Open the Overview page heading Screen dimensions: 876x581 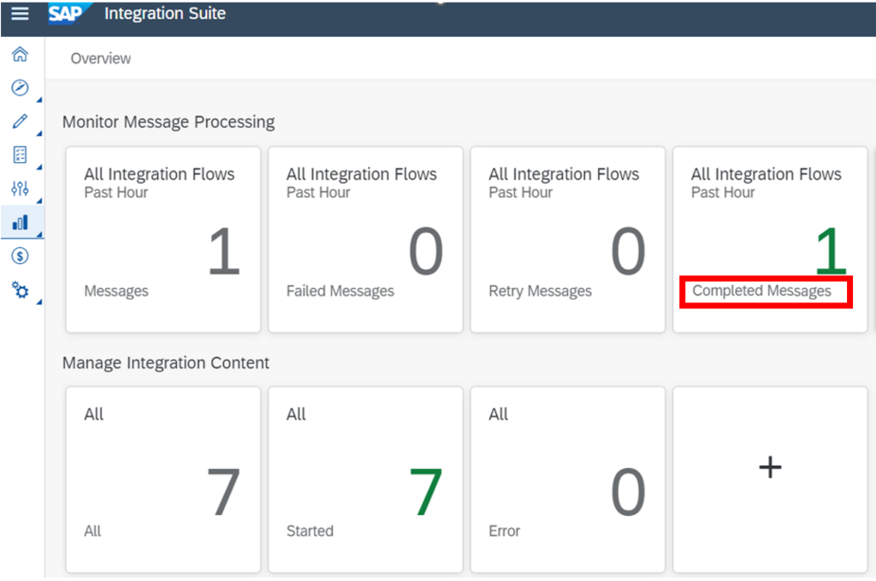click(x=100, y=58)
